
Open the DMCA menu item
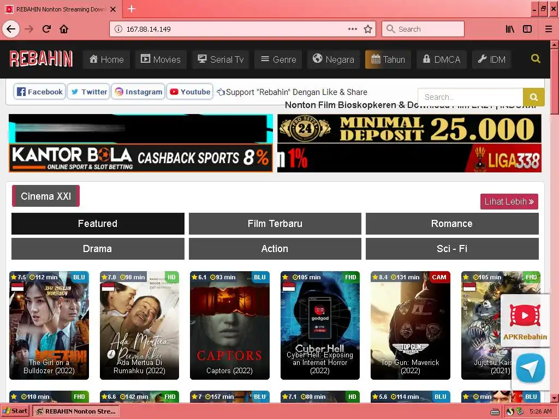point(441,59)
